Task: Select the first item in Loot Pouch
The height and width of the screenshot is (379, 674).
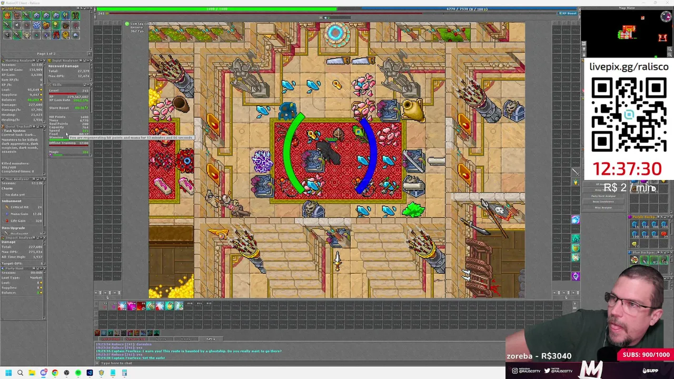Action: tap(7, 15)
